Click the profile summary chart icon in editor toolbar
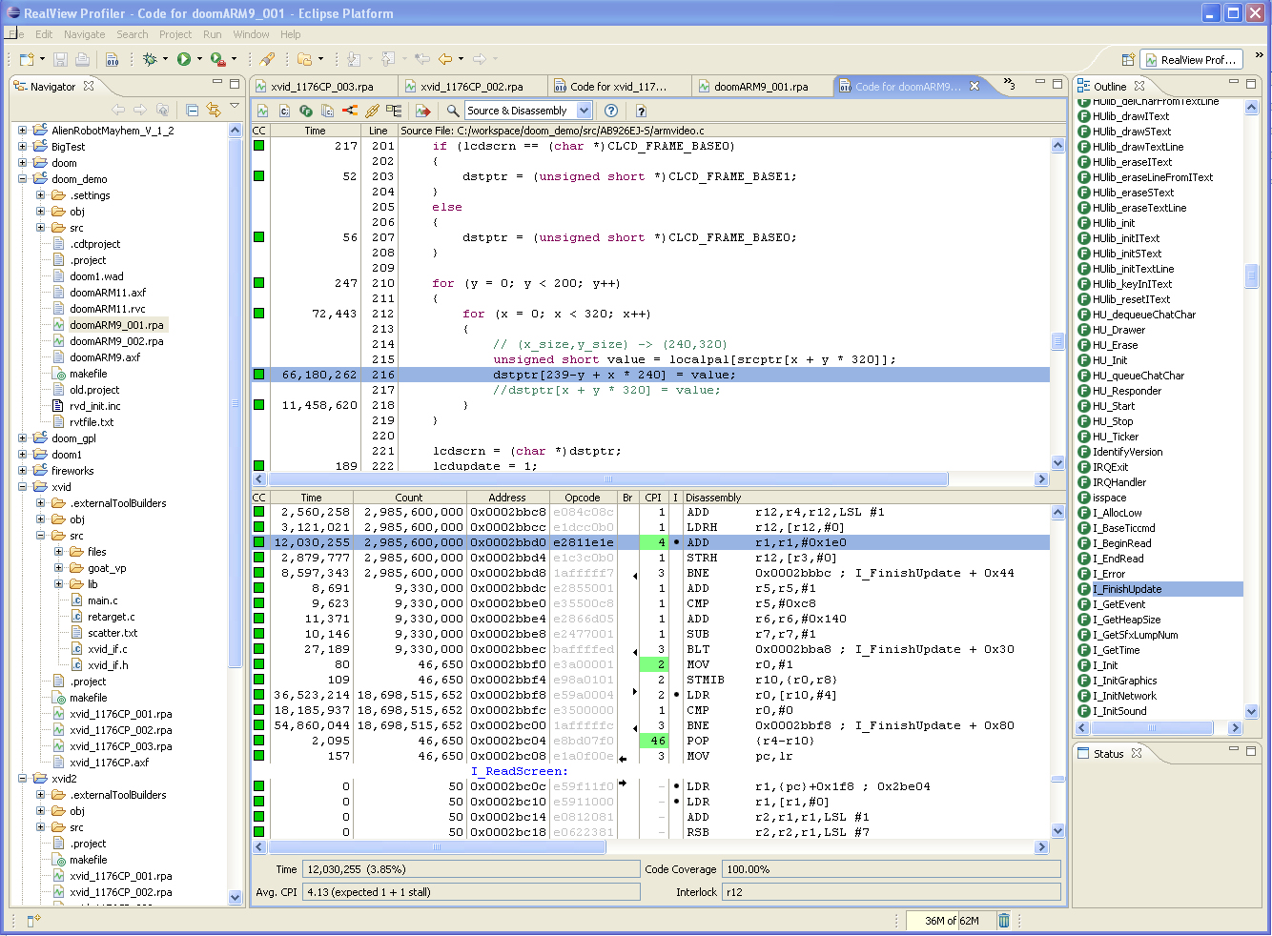 click(262, 111)
